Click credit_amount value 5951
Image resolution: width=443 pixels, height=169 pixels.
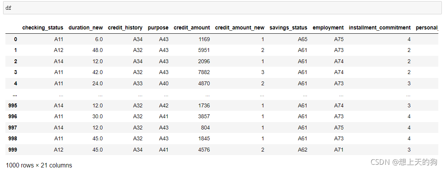click(x=204, y=50)
